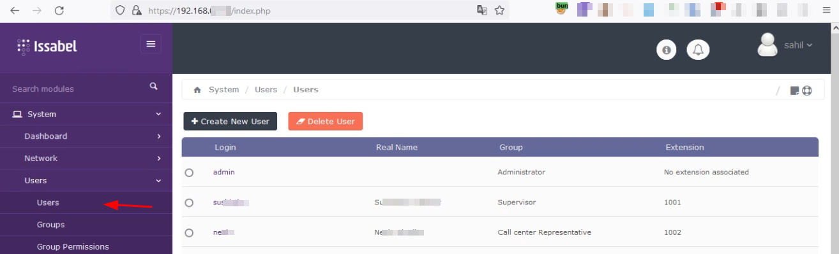839x254 pixels.
Task: Open the site security shield icon
Action: [121, 10]
